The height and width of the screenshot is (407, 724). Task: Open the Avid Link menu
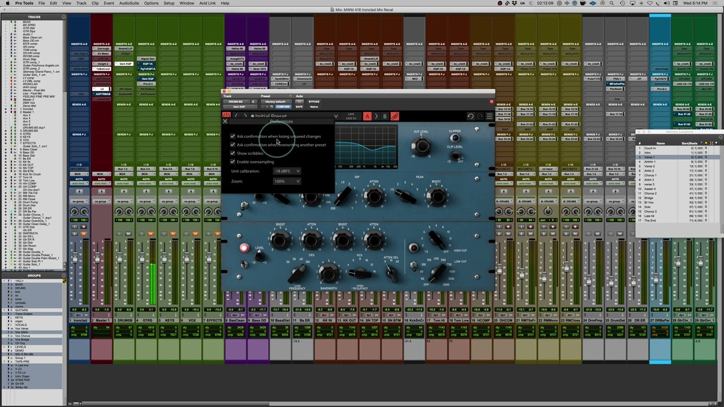[x=208, y=3]
